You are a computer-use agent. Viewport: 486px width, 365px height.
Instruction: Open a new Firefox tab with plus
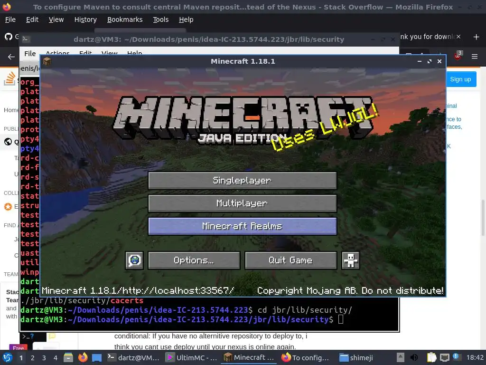pyautogui.click(x=476, y=37)
